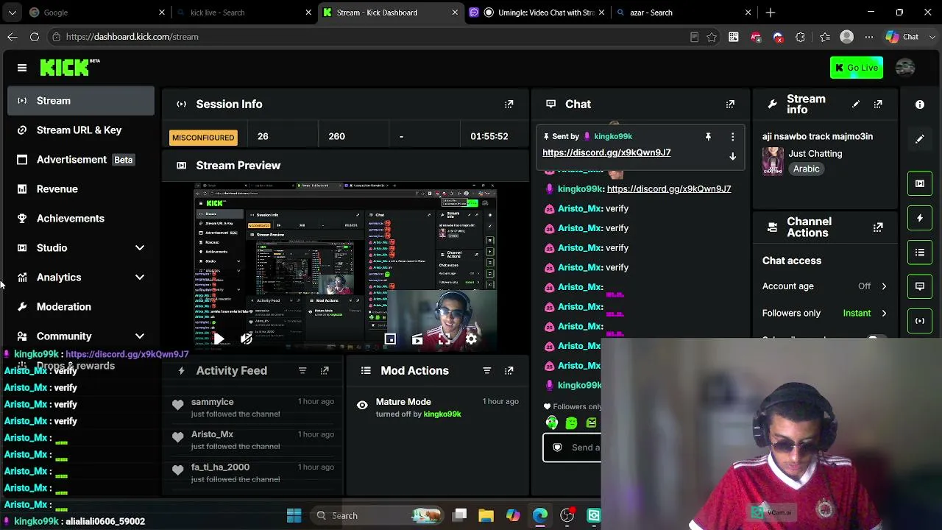Click kingko99k in Mod Actions entry

click(x=442, y=414)
